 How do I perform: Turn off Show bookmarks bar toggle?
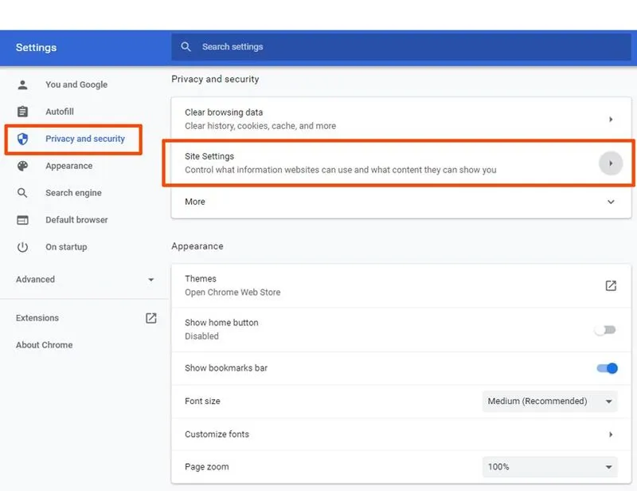pyautogui.click(x=607, y=368)
